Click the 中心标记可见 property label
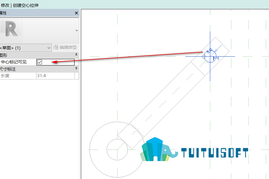The width and height of the screenshot is (269, 179). tap(14, 62)
